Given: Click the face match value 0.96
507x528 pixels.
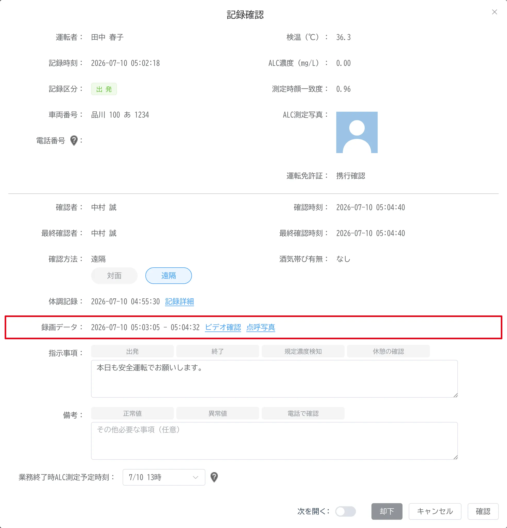Looking at the screenshot, I should tap(344, 89).
